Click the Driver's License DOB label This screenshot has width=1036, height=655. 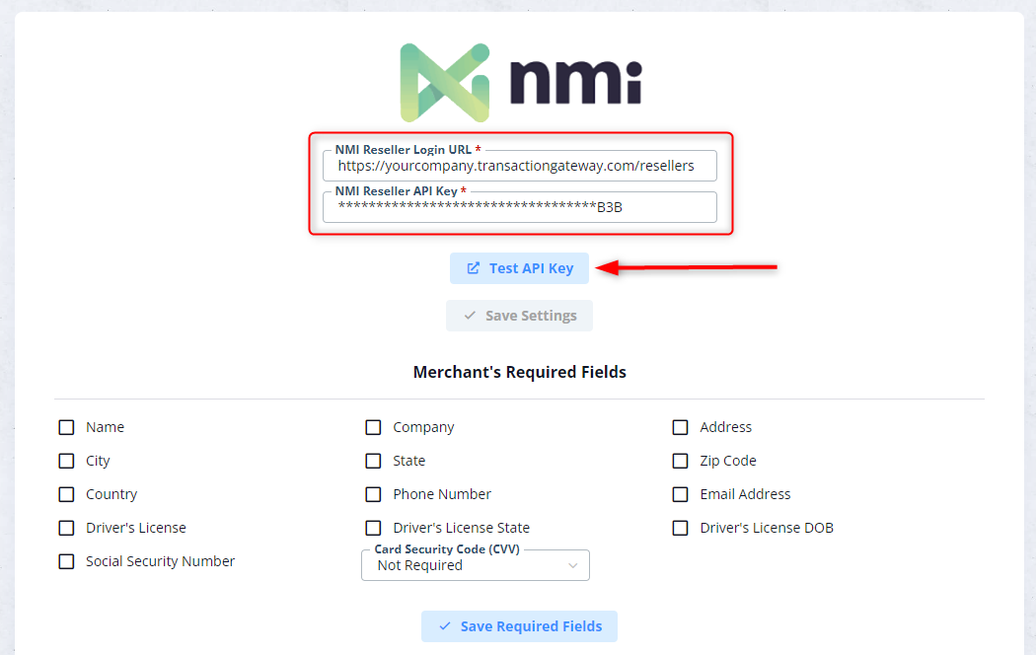(x=767, y=528)
